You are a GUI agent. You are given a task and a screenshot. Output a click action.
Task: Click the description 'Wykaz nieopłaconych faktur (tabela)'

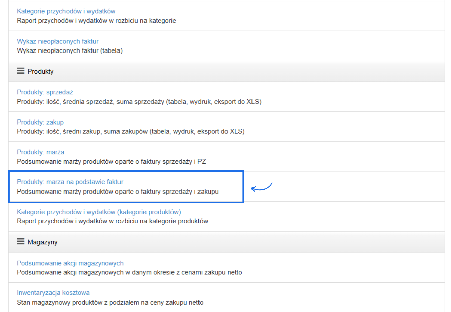click(70, 51)
